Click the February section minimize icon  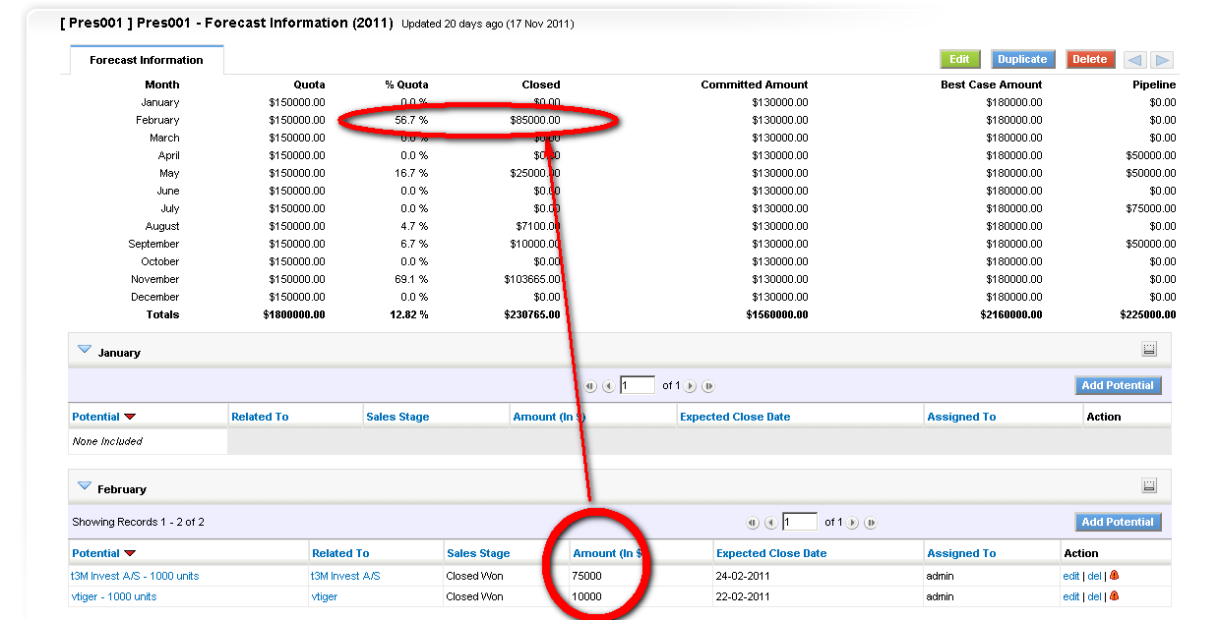coord(1149,485)
